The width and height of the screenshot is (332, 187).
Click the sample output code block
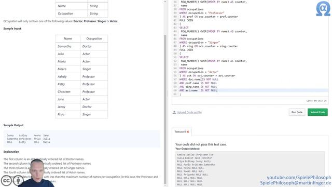coord(82,139)
